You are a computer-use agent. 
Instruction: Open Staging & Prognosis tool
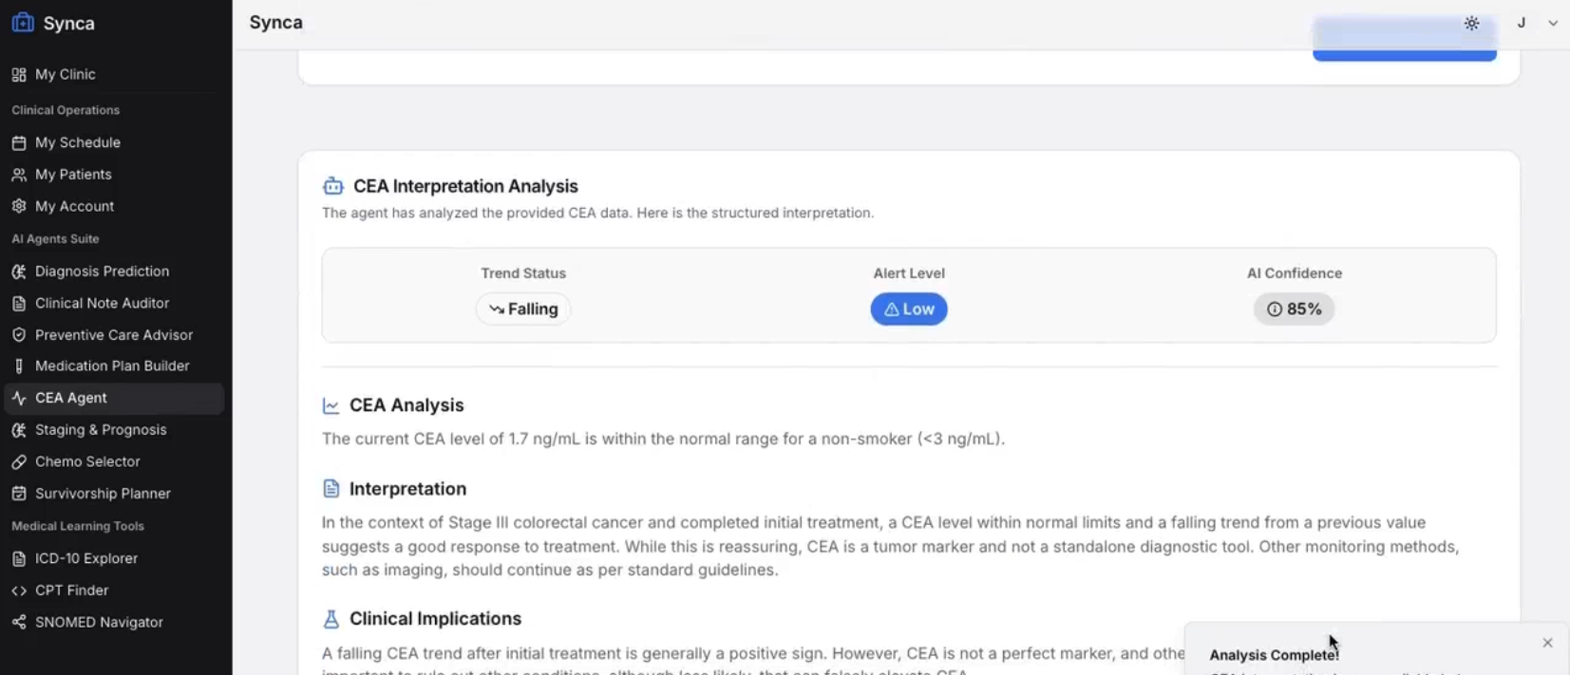pyautogui.click(x=101, y=430)
